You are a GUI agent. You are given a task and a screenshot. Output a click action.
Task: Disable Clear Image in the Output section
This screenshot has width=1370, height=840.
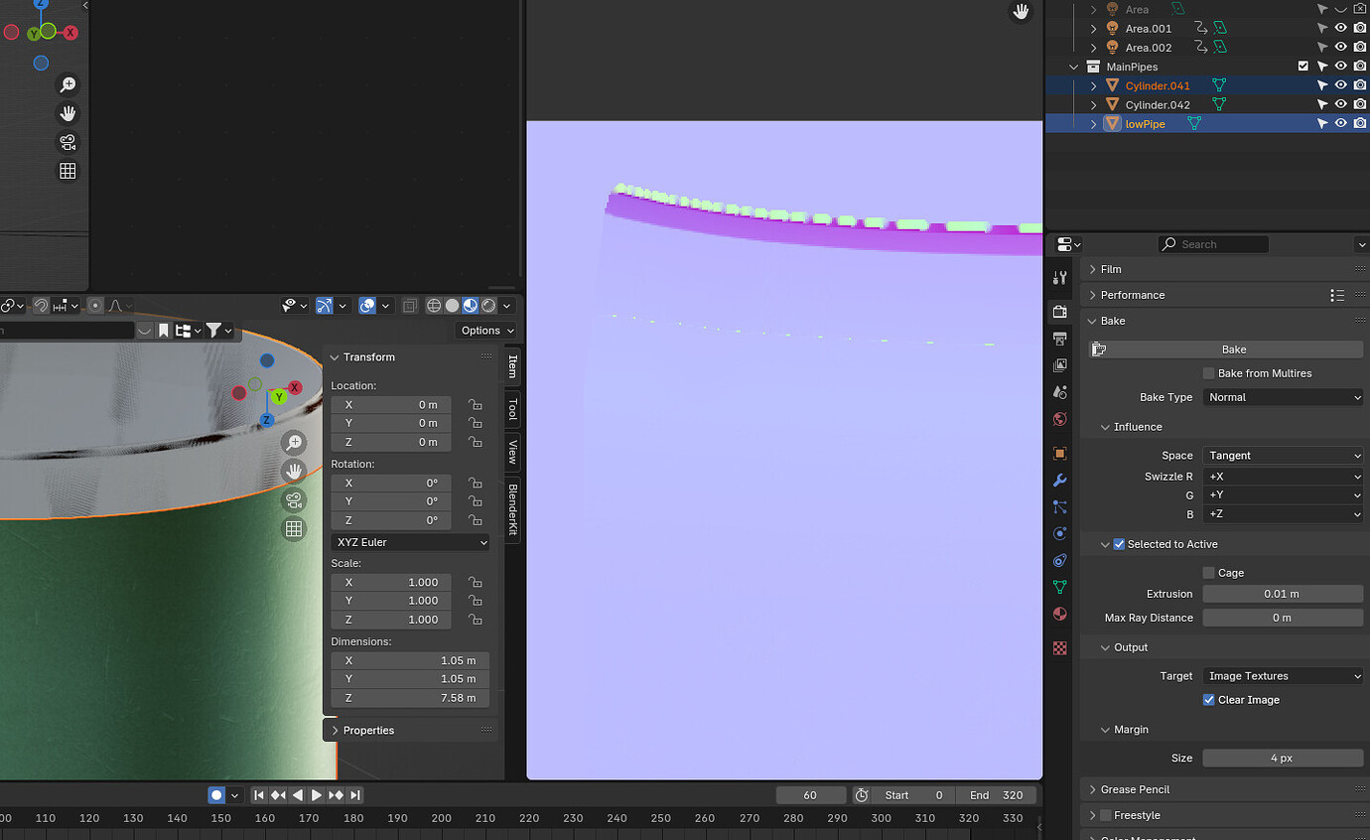click(x=1208, y=699)
